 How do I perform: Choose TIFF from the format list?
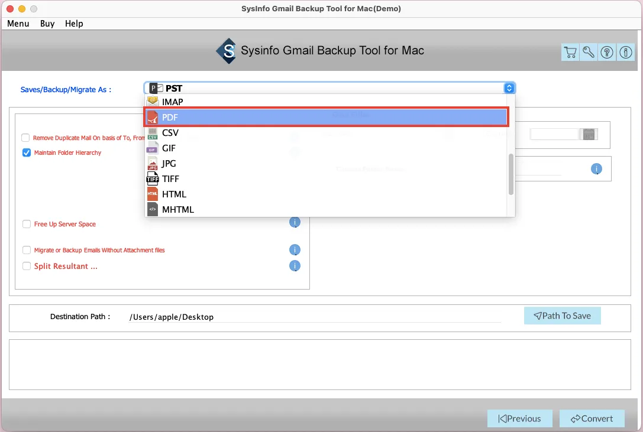[x=326, y=178]
